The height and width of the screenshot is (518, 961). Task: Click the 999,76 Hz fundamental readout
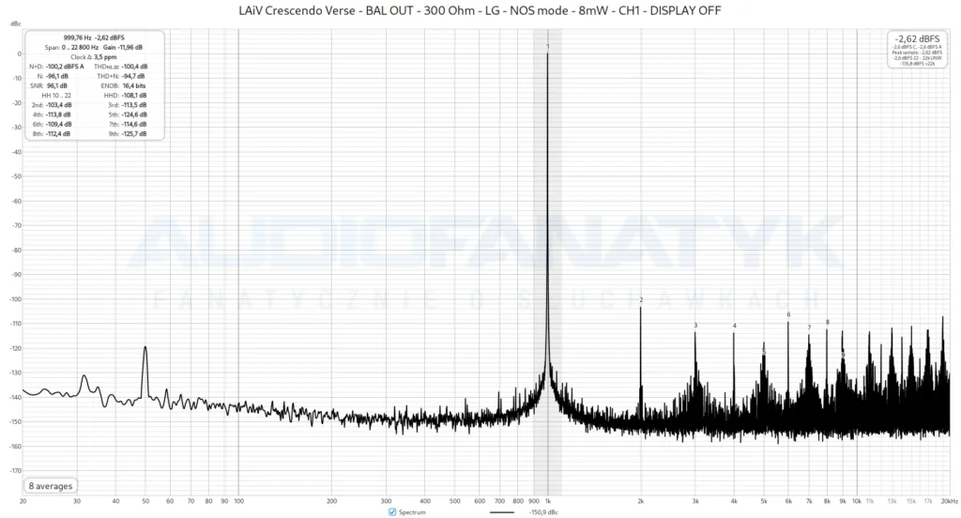[x=77, y=38]
